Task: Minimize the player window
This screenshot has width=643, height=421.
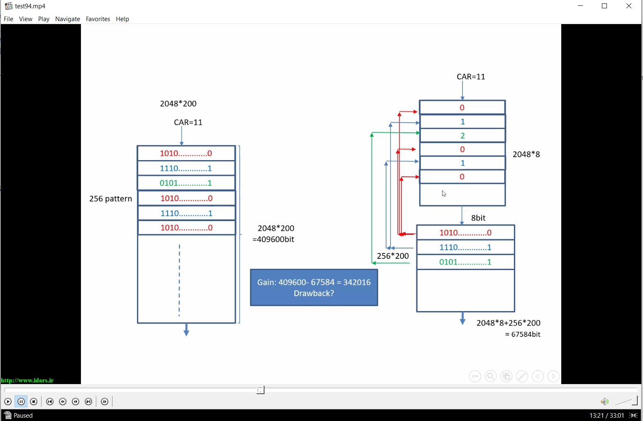Action: click(x=581, y=6)
